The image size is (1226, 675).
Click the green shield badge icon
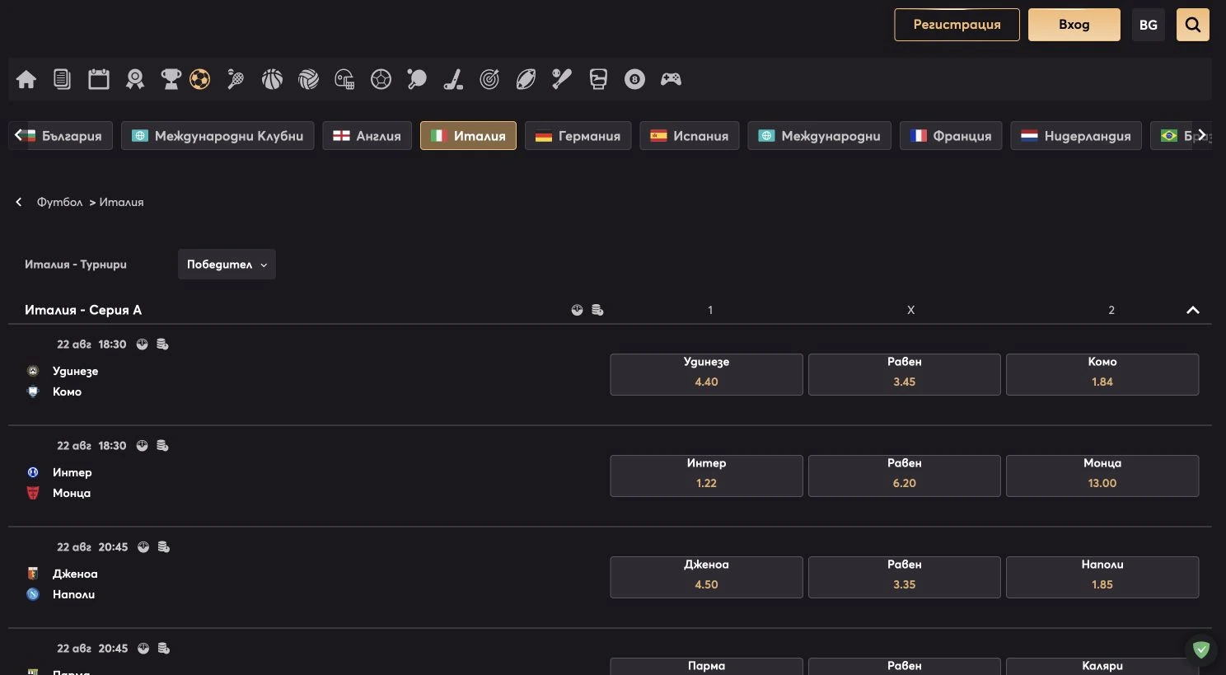point(1201,649)
